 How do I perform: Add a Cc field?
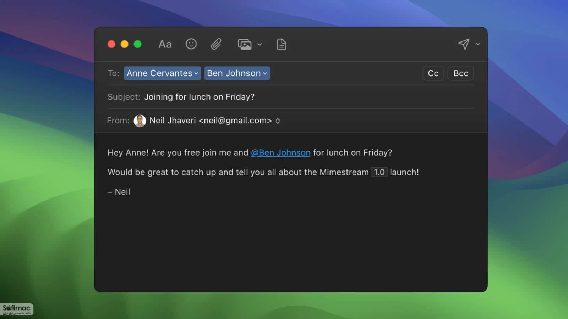(x=433, y=73)
